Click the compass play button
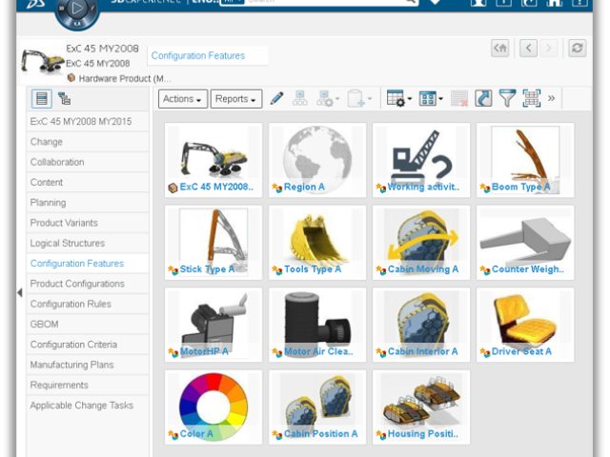610x457 pixels. [x=77, y=9]
